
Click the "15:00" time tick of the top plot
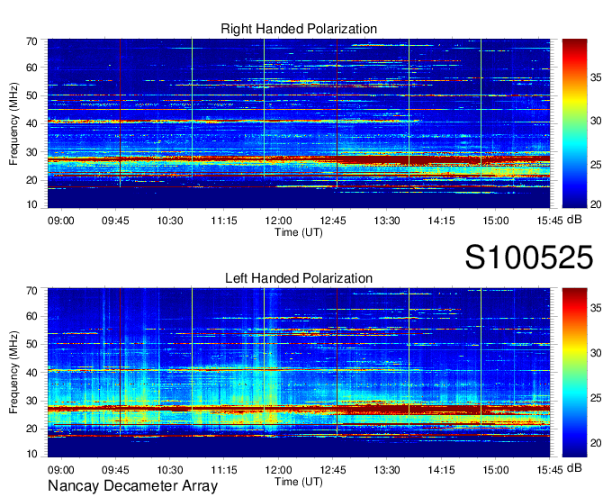point(495,221)
